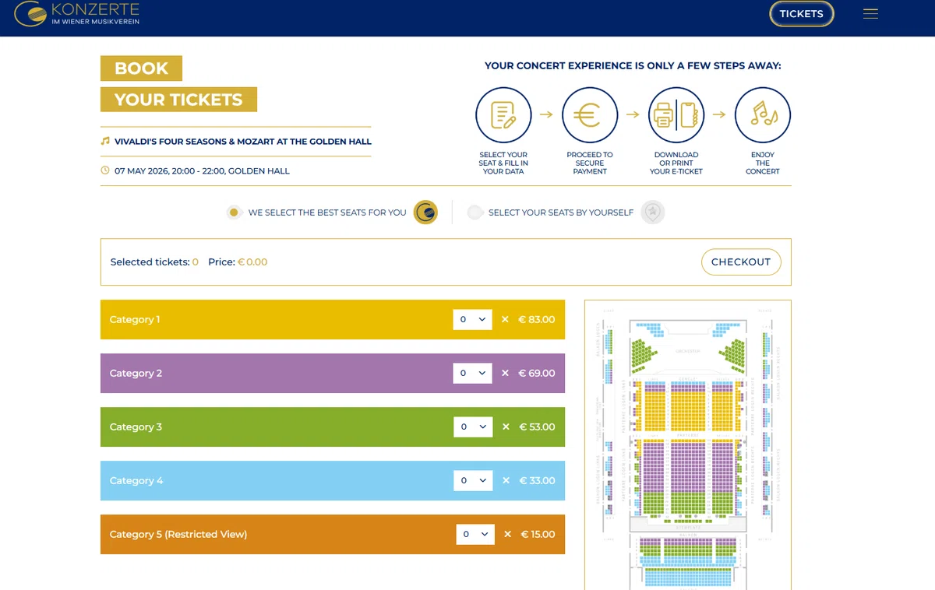Expand Category 5 Restricted View quantity dropdown
Viewport: 935px width, 590px height.
[475, 534]
